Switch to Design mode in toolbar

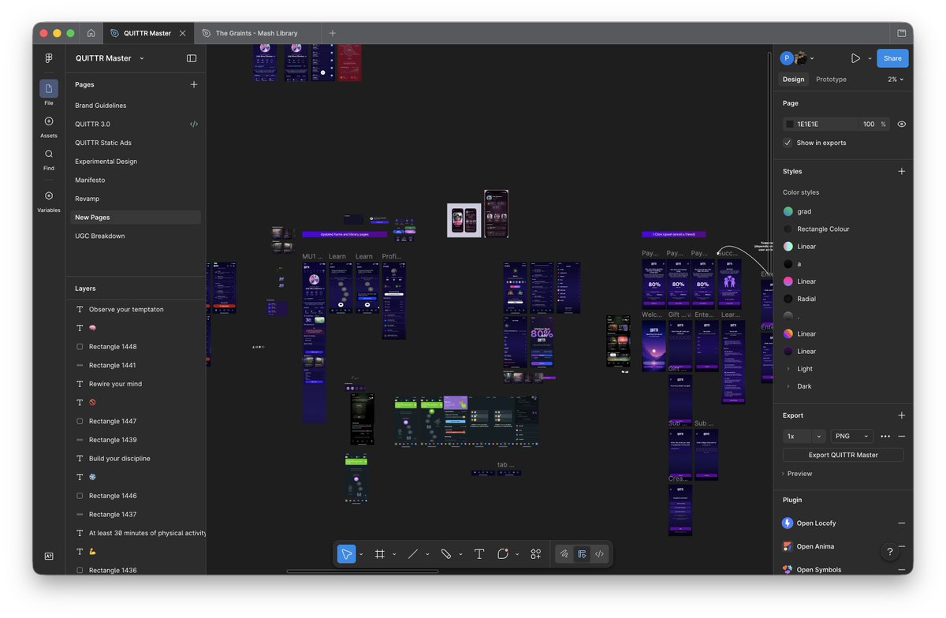(582, 554)
